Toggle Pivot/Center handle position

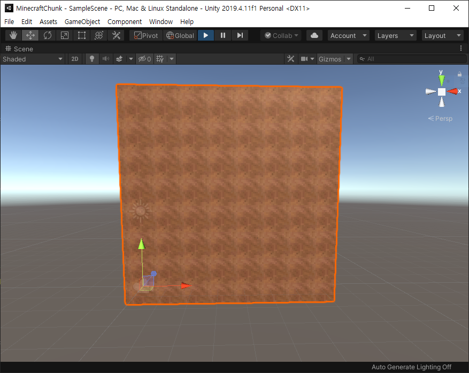(x=146, y=35)
